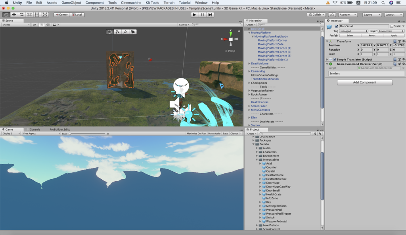Click the script object picker circle
Screen dimensions: 406x235
(403, 68)
